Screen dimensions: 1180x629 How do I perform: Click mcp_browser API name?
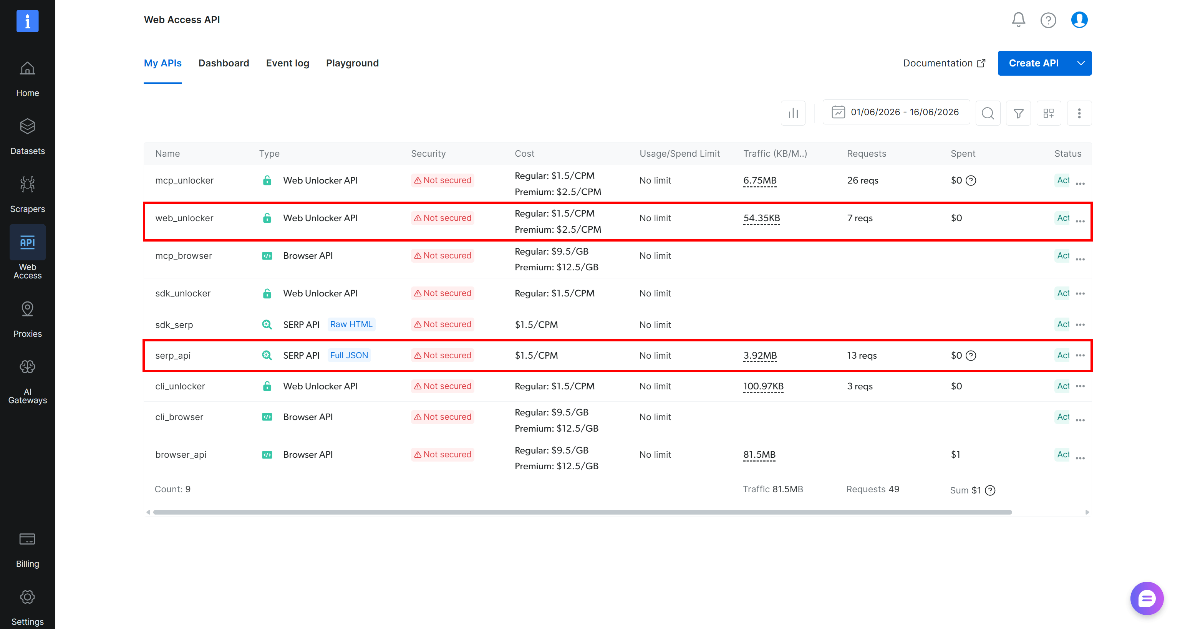pyautogui.click(x=183, y=255)
